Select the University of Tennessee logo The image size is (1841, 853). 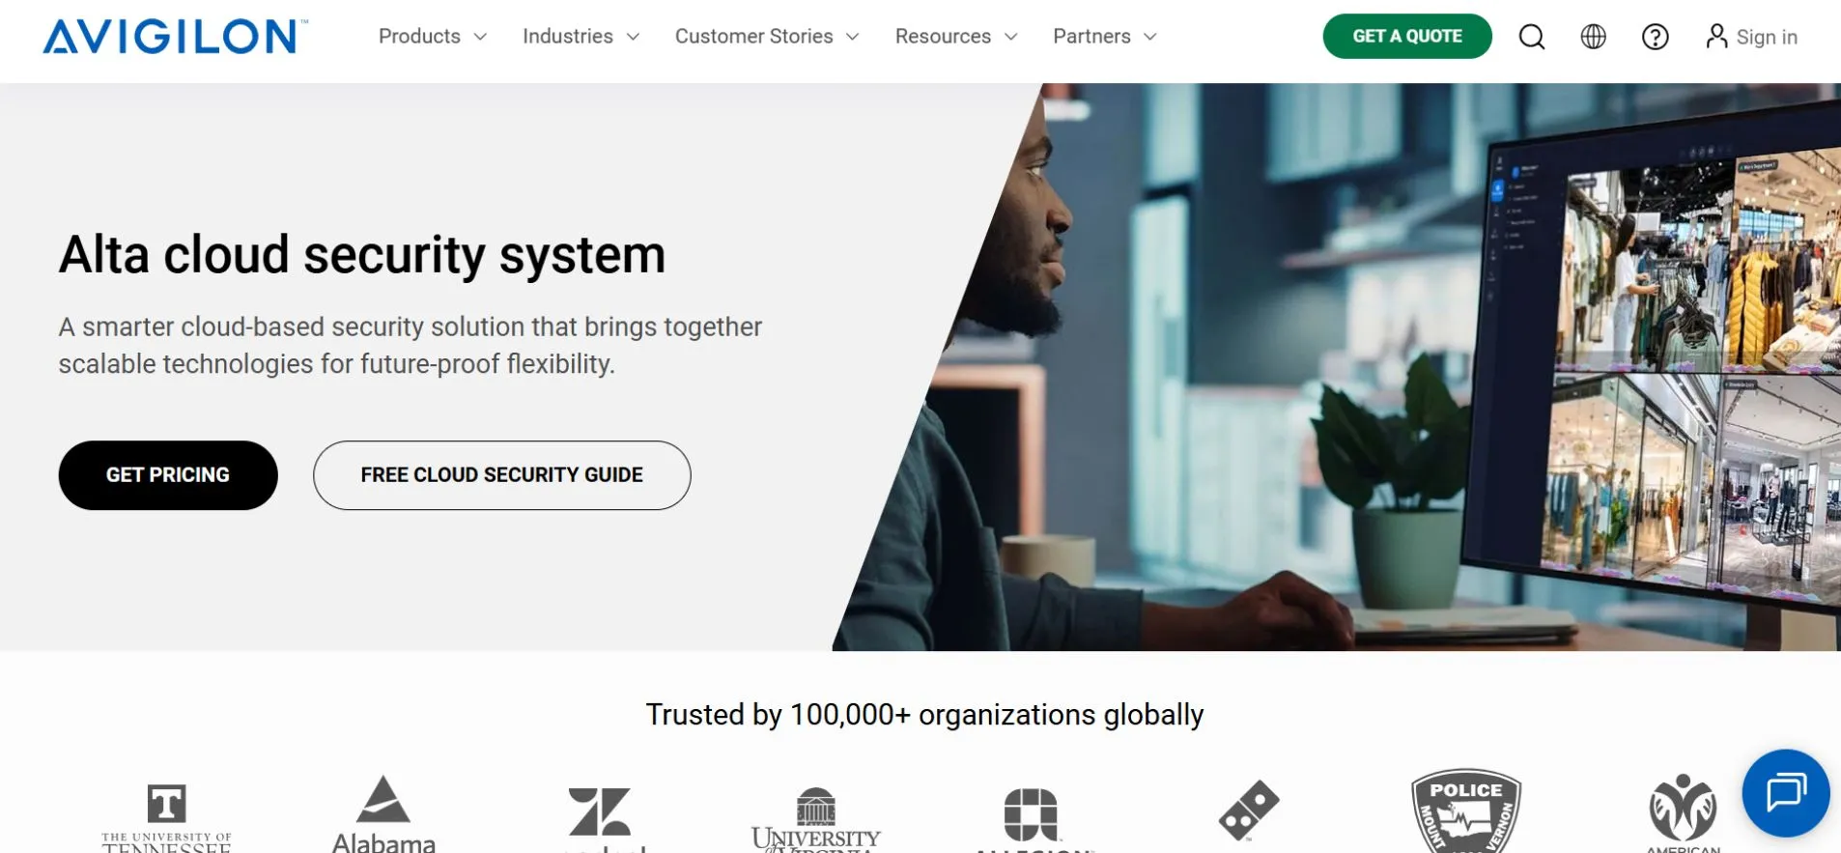pyautogui.click(x=166, y=817)
